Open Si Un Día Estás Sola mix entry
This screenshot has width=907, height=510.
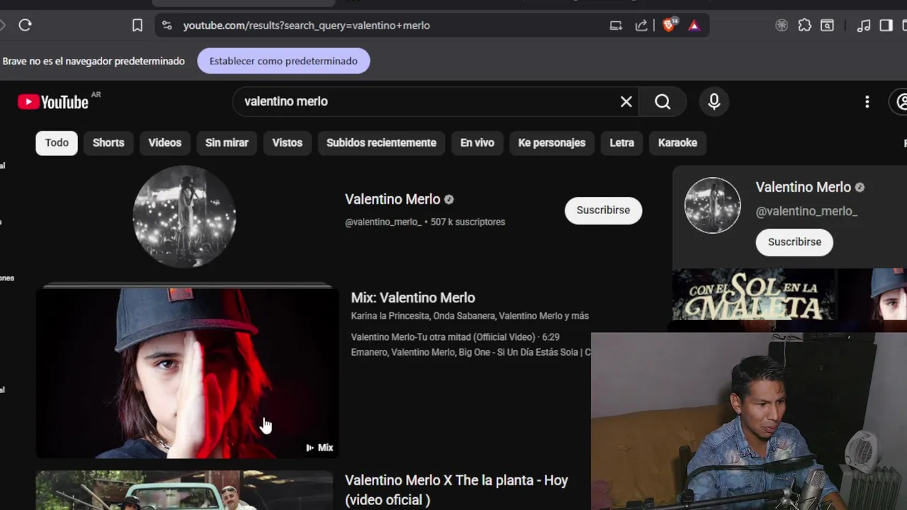[x=471, y=352]
